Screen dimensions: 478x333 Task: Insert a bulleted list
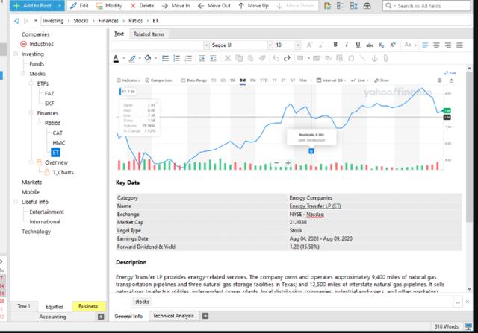165,58
